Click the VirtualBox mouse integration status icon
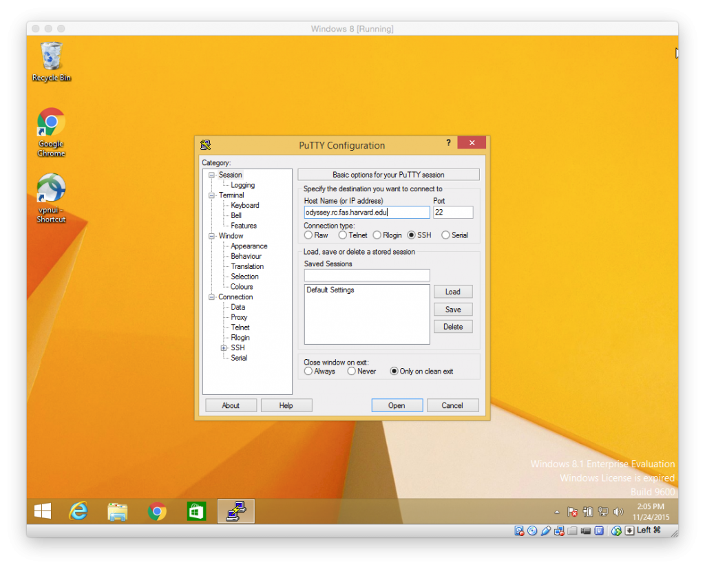This screenshot has height=569, width=705. (x=616, y=531)
